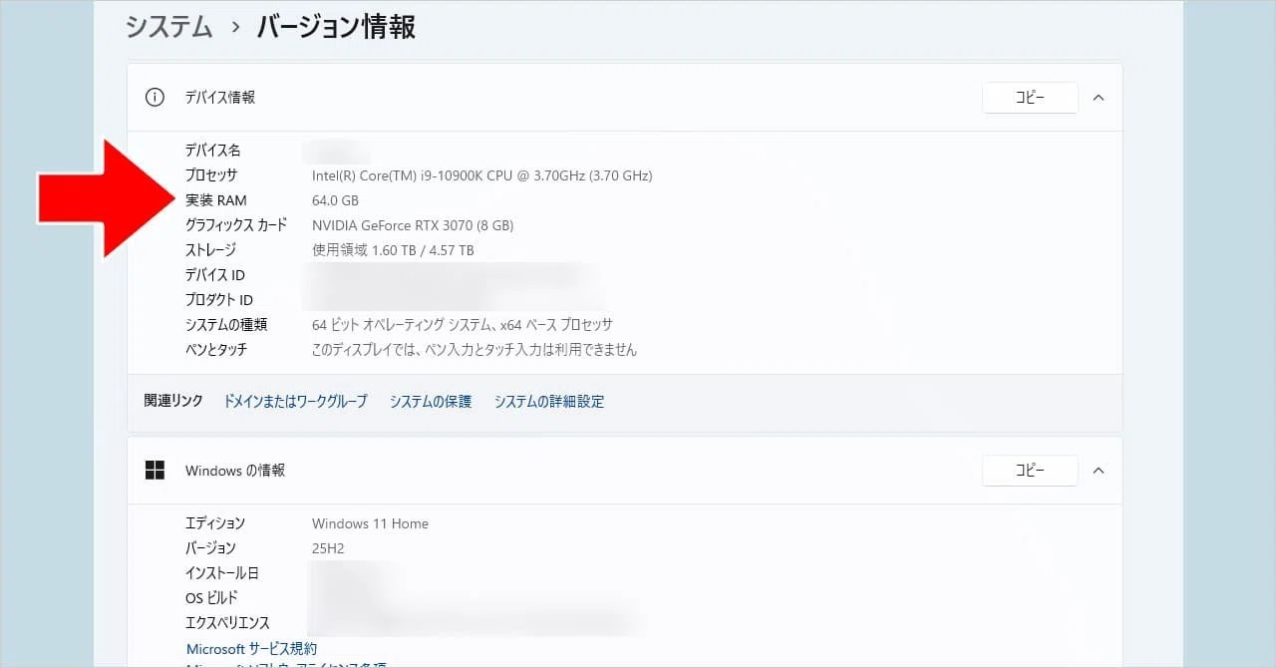The image size is (1276, 668).
Task: Click the ペンとタッチ label
Action: coord(216,350)
